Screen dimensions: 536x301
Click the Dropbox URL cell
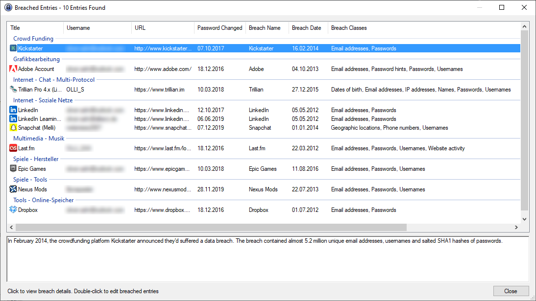pyautogui.click(x=162, y=210)
